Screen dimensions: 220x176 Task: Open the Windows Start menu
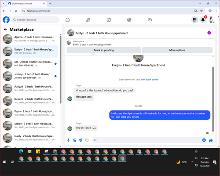(4, 162)
